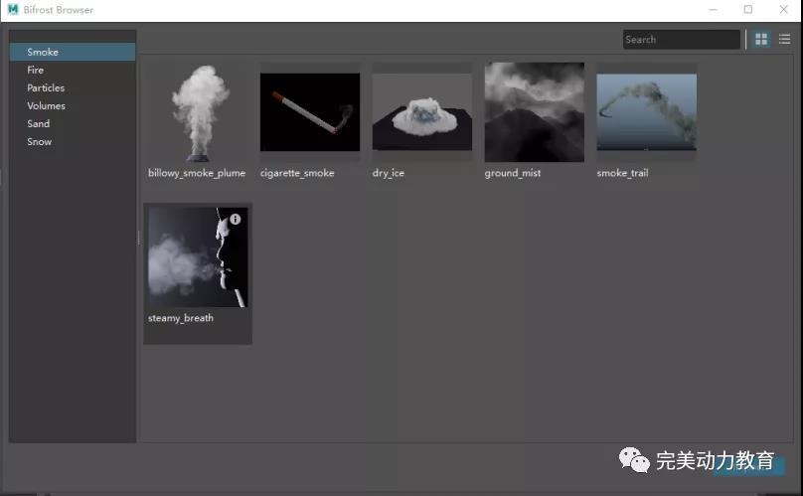Image resolution: width=803 pixels, height=496 pixels.
Task: Click in the Search field
Action: coord(681,40)
